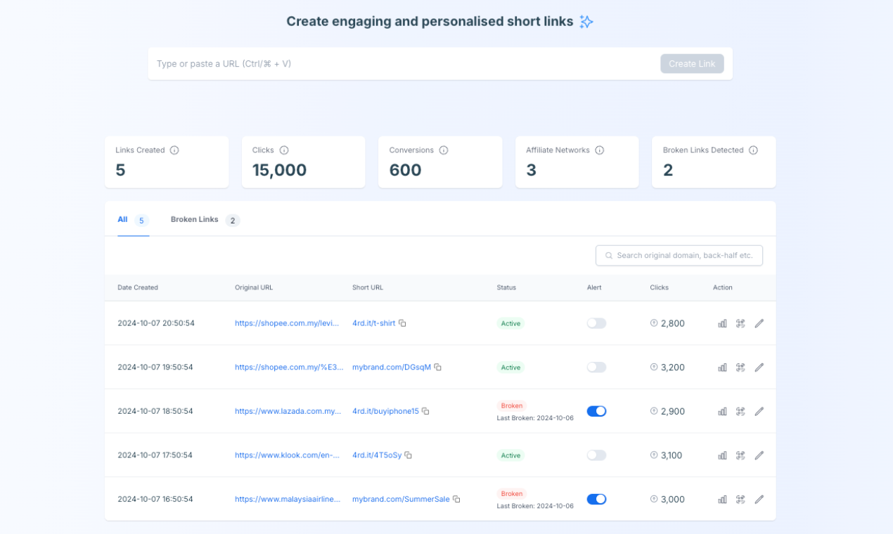Show info for Links Created
Screen dimensions: 893x534
(174, 150)
